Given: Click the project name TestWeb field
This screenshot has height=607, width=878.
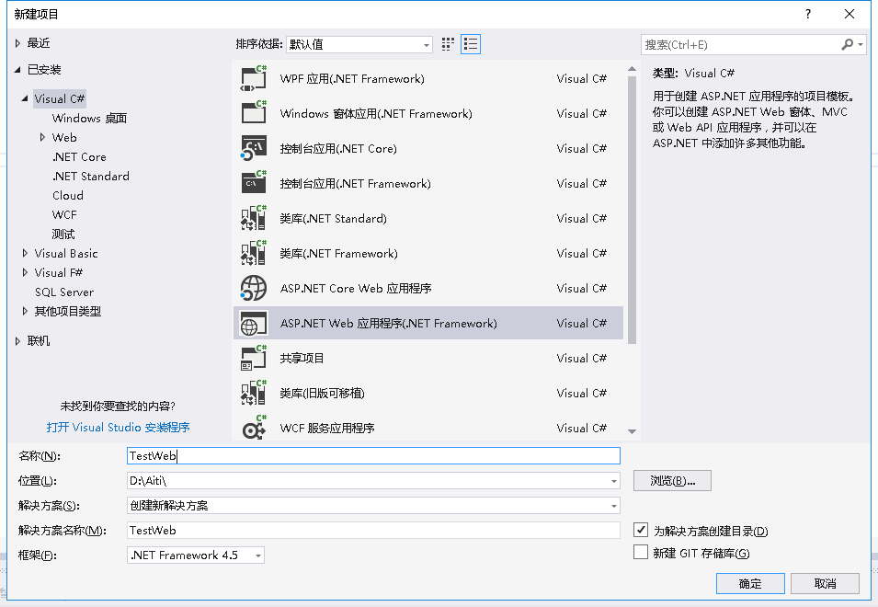Looking at the screenshot, I should point(373,456).
